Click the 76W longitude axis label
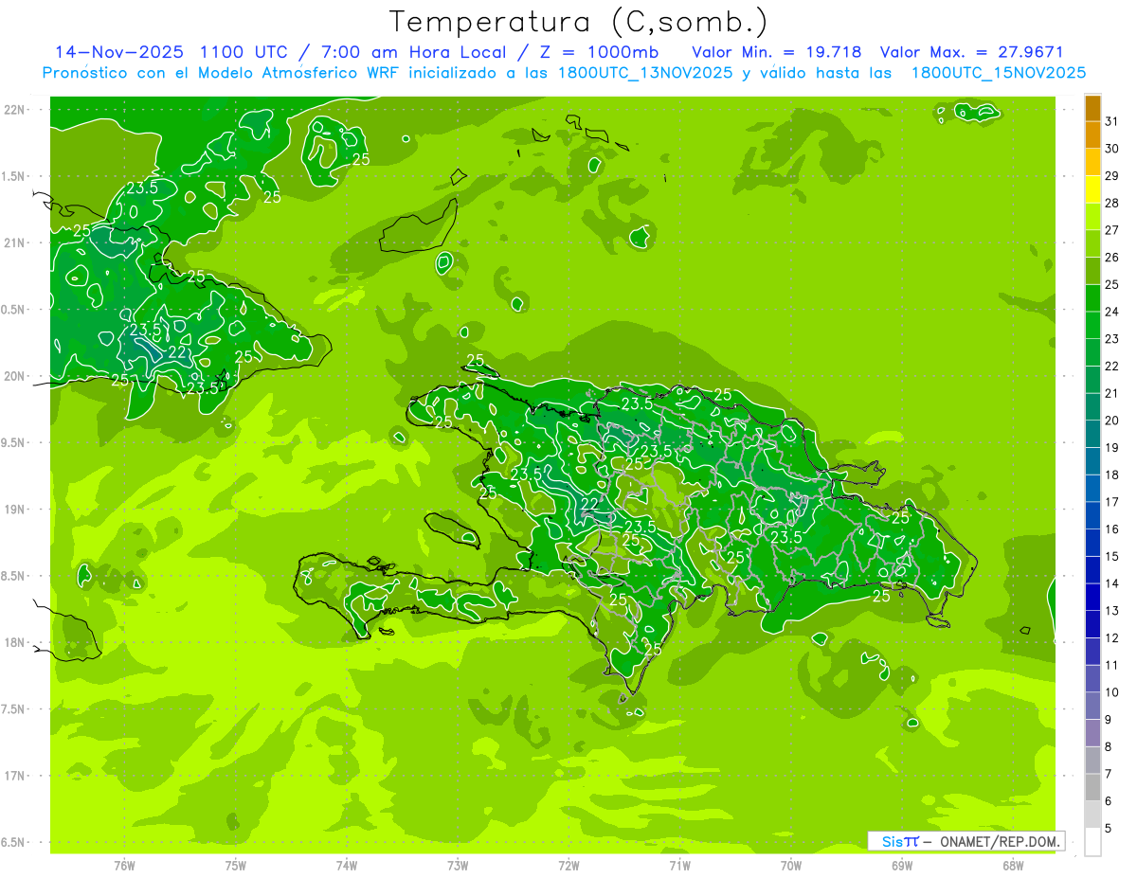Screen dimensions: 1137x878 124,865
